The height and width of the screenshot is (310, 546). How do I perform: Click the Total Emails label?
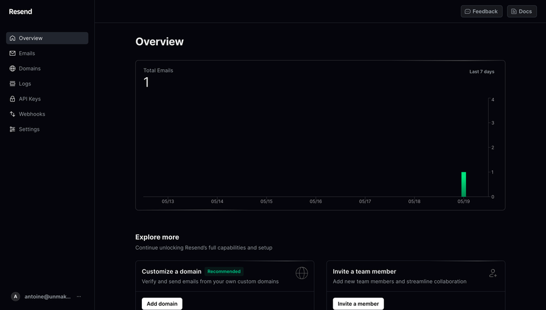(x=158, y=70)
